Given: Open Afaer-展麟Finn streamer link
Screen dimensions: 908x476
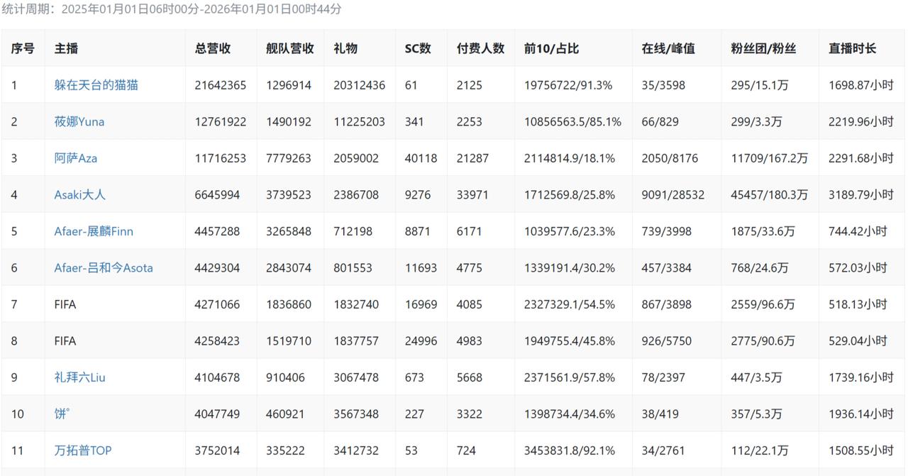Looking at the screenshot, I should click(94, 231).
